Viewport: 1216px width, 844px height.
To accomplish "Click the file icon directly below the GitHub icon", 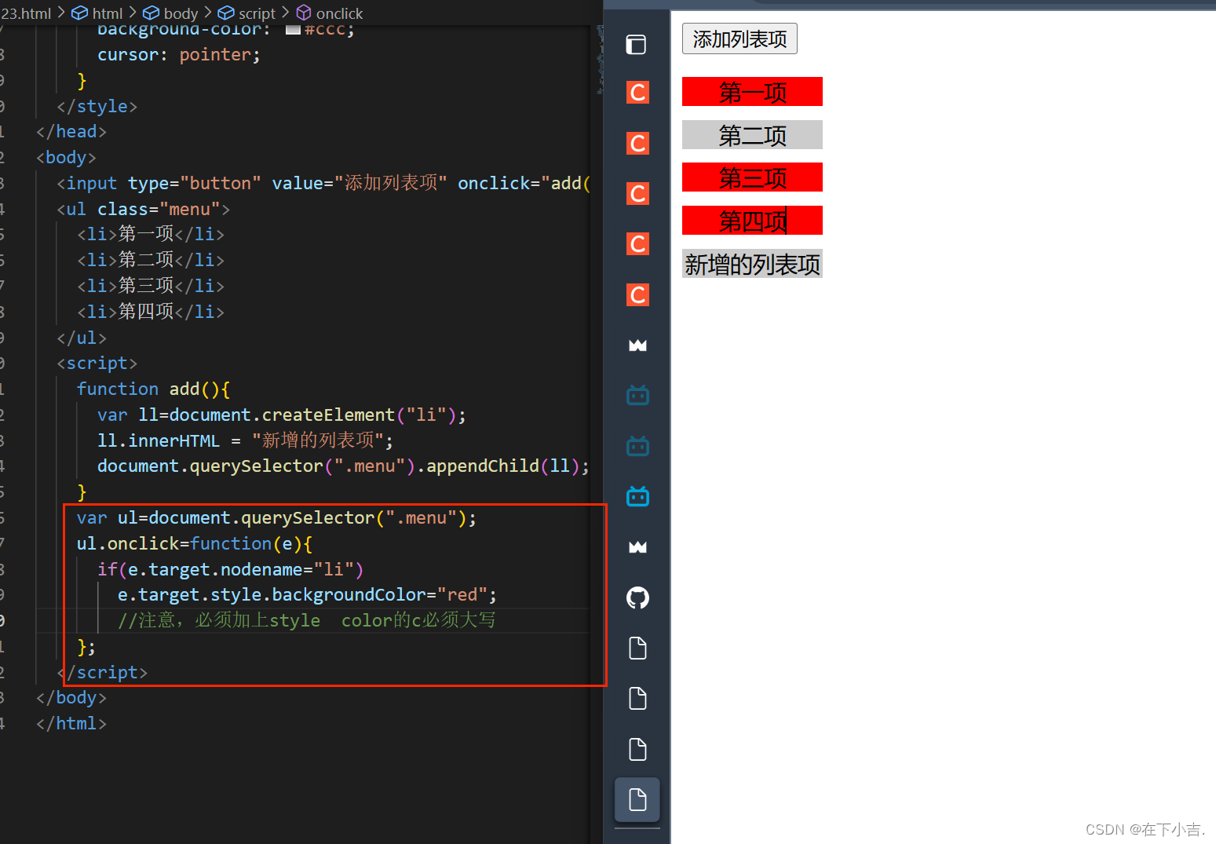I will tap(637, 649).
